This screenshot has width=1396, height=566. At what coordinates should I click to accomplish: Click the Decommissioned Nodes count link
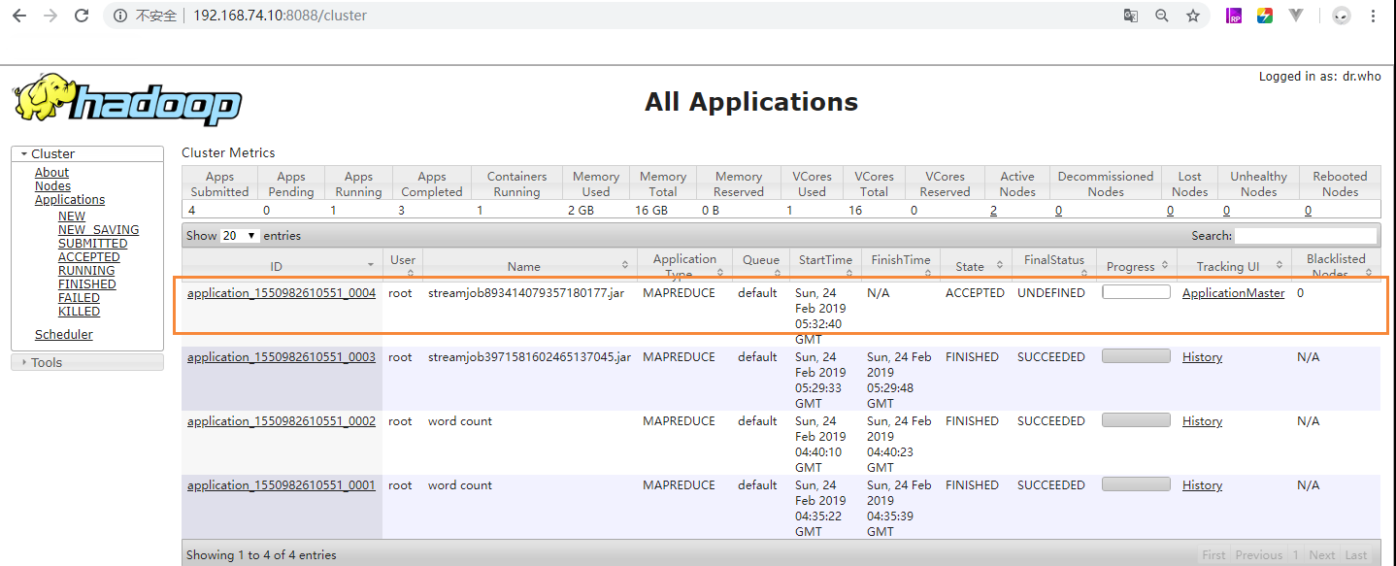tap(1058, 211)
